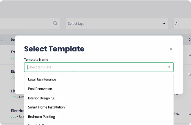
Task: Click the Template Name label
Action: coord(36,59)
